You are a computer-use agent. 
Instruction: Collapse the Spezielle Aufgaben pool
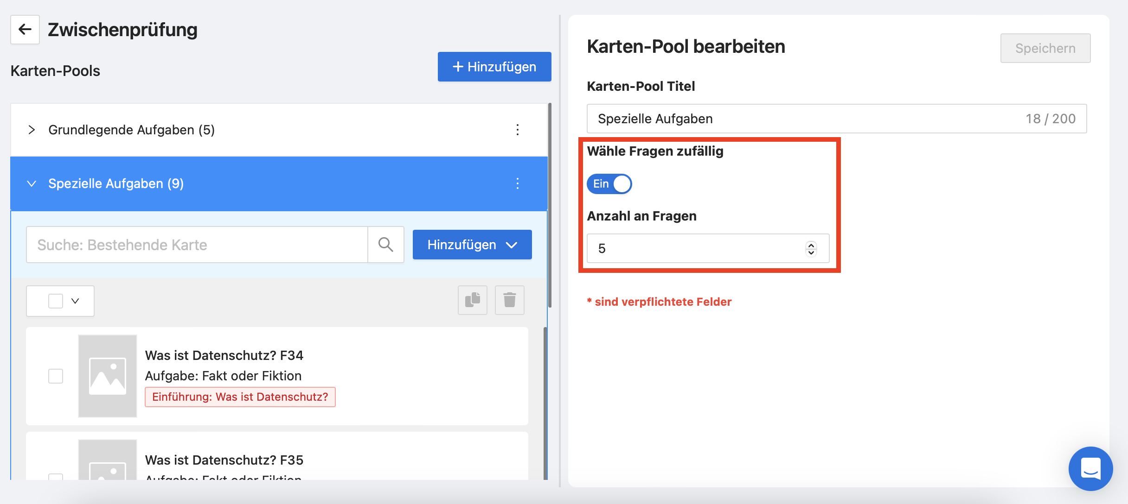point(32,183)
